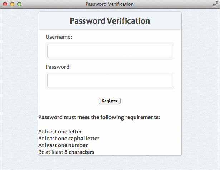220x170 pixels.
Task: Focus the Password text field
Action: [110, 81]
